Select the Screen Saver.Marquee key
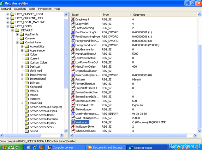Viewport: 202px width, 150px height. 44,119
